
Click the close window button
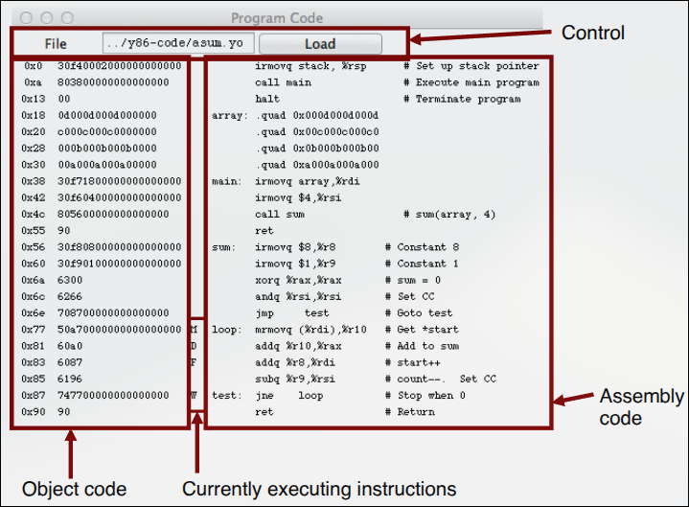[27, 17]
